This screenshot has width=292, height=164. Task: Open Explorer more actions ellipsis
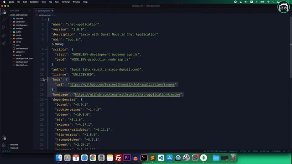(x=29, y=11)
